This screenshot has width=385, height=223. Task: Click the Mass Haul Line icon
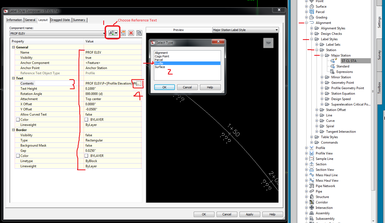pos(312,175)
